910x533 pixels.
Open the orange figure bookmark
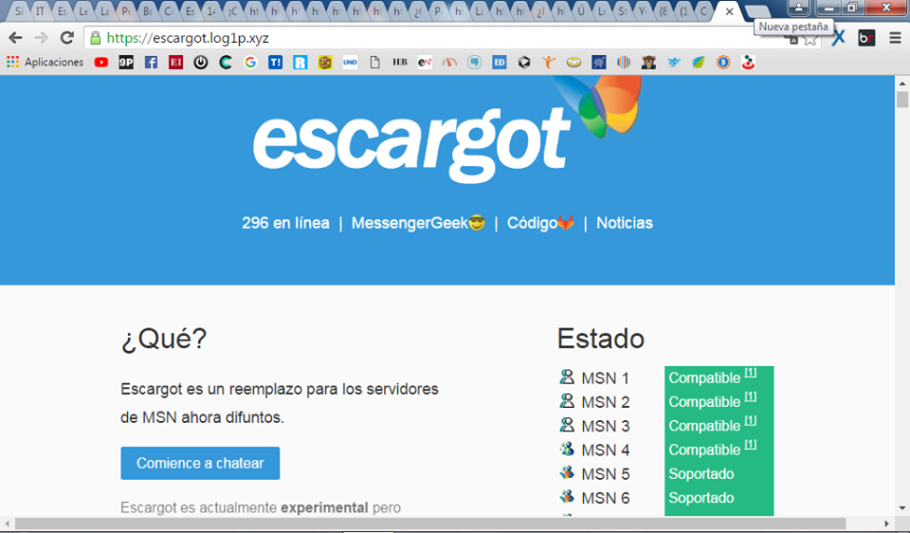549,63
